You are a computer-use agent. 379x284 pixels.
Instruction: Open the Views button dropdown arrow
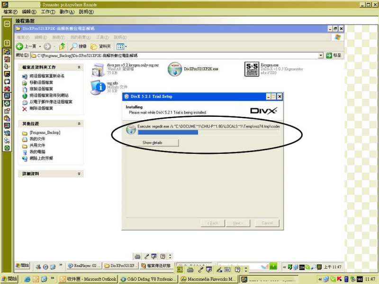pyautogui.click(x=126, y=46)
